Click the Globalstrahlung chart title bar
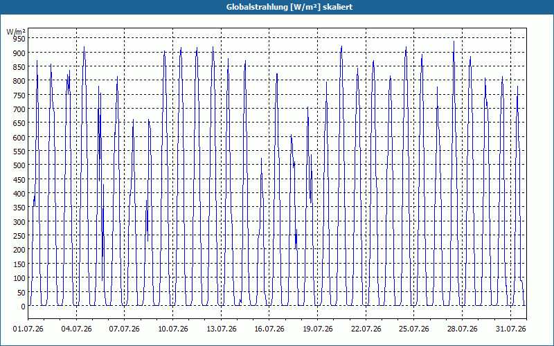 coord(277,7)
